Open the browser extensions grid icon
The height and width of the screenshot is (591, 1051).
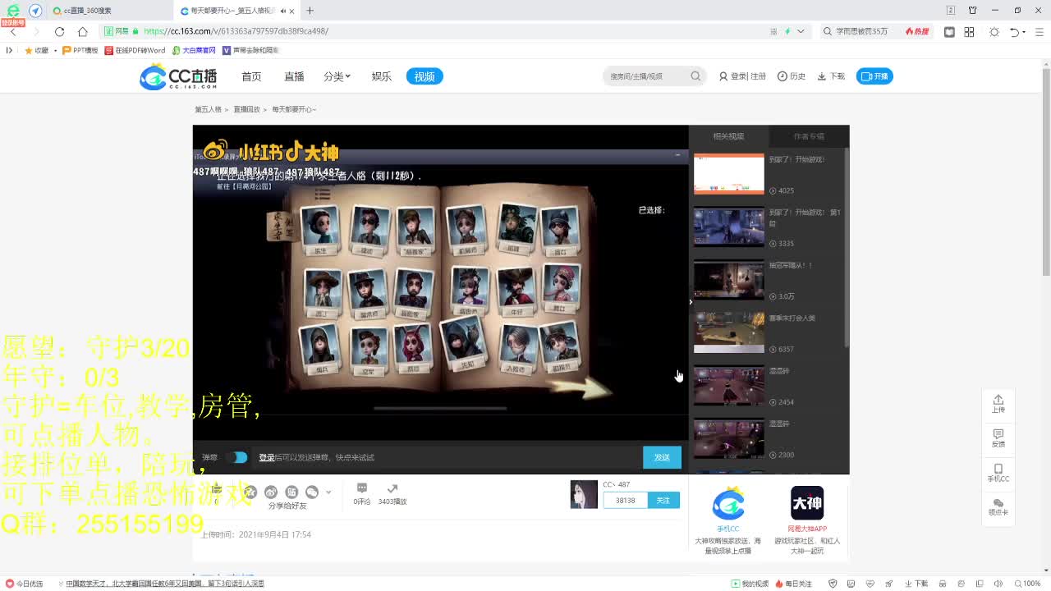click(x=969, y=31)
